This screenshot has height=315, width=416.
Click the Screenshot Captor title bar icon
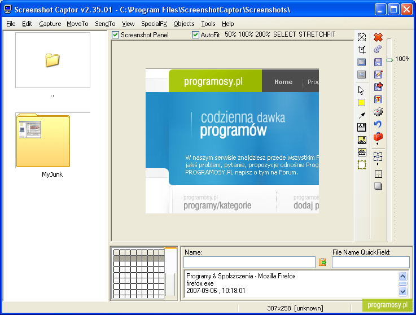8,10
